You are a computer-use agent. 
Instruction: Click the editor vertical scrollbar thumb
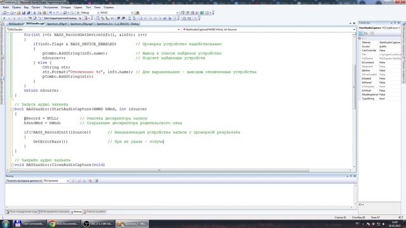(354, 87)
